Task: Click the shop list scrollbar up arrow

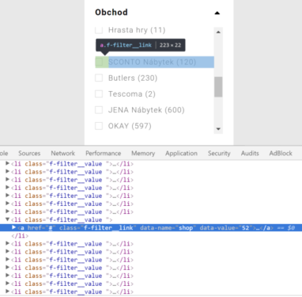Action: [x=218, y=32]
